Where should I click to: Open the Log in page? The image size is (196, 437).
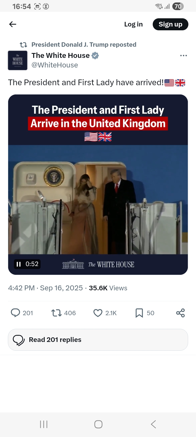point(133,24)
